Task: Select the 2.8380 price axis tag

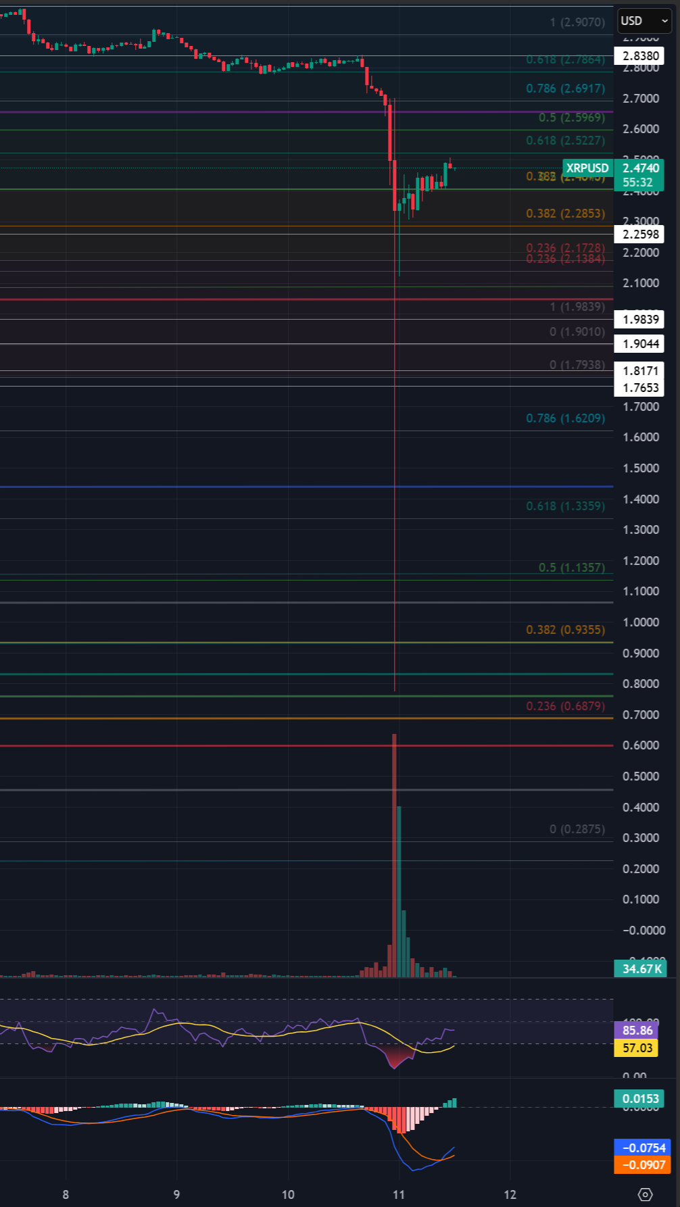Action: [x=640, y=56]
